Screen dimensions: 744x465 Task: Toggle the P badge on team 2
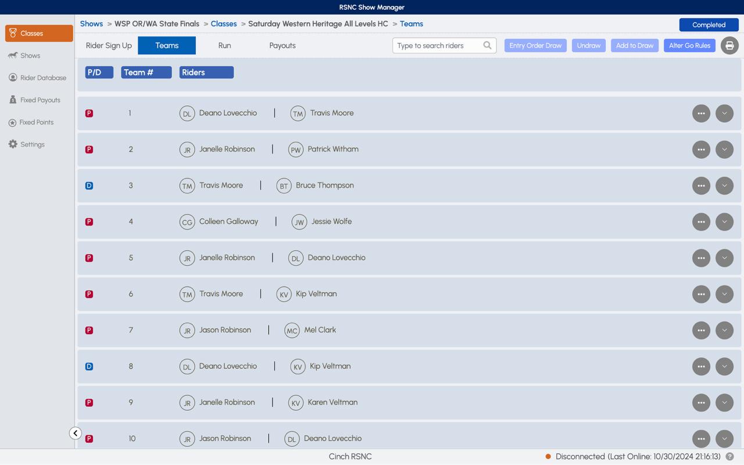click(89, 149)
